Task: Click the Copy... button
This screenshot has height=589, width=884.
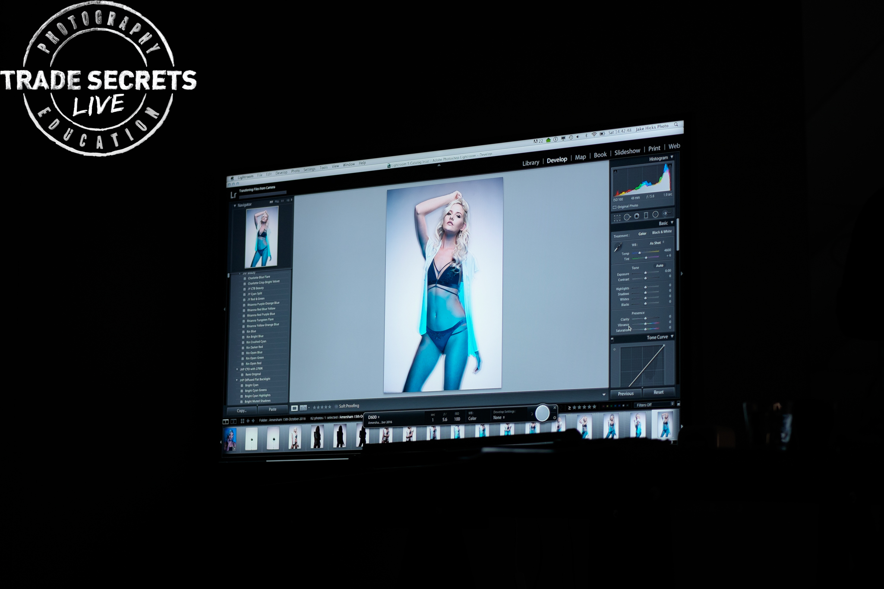Action: click(241, 411)
